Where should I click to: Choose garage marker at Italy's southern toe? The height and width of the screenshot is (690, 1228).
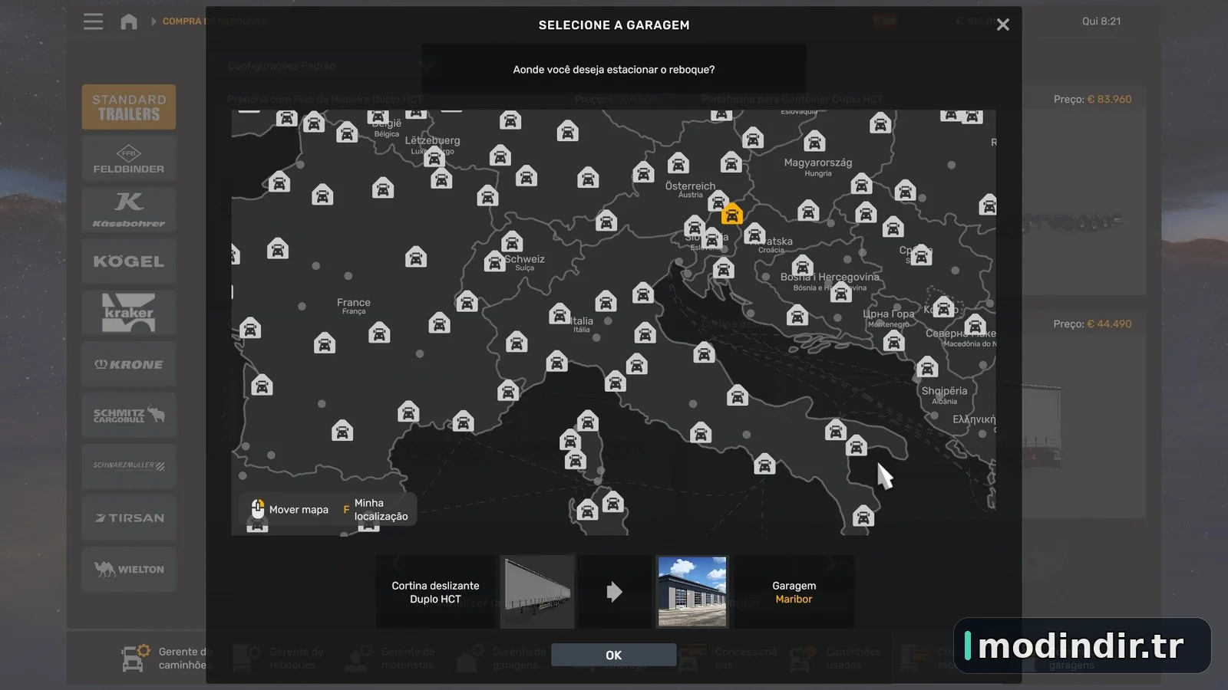tap(863, 517)
